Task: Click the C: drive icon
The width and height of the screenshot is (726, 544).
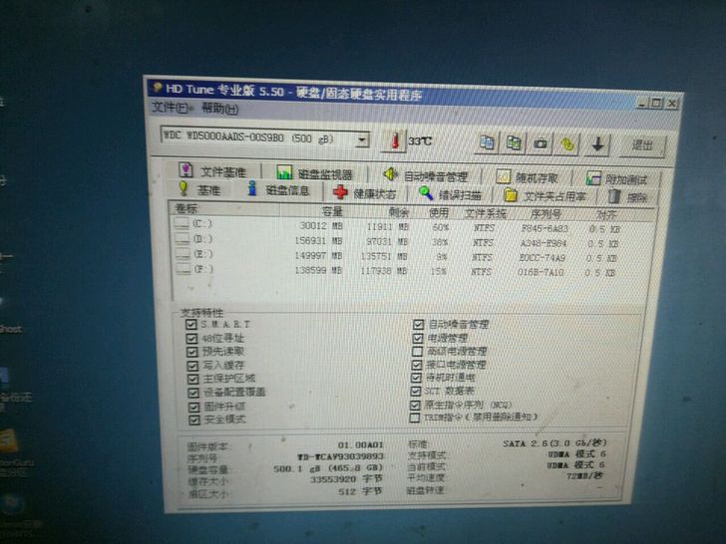Action: tap(182, 223)
